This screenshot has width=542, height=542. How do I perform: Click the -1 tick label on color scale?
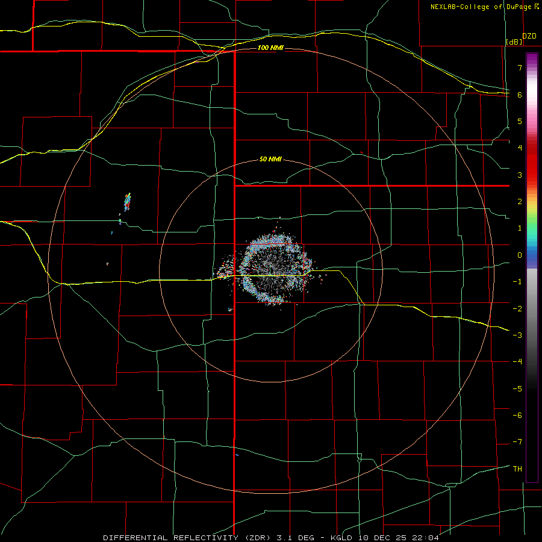(x=517, y=282)
